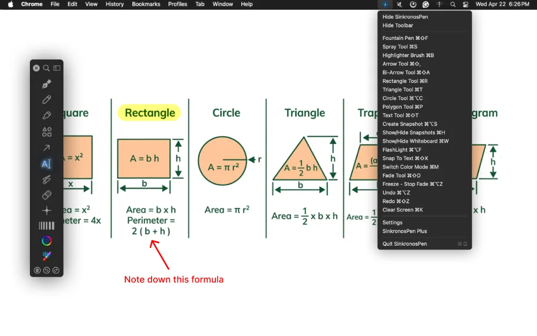This screenshot has height=336, width=537.
Task: Choose Hide Toolbar from the menu
Action: (x=425, y=25)
